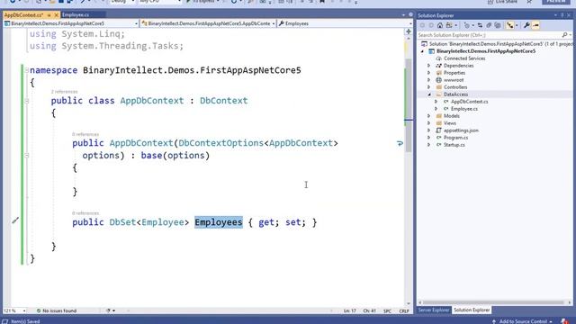Screen dimensions: 576x324
Task: Click the SPC indentation indicator
Action: click(387, 310)
